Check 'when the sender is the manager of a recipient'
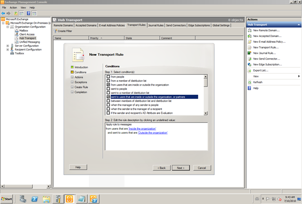The width and height of the screenshot is (302, 204). (x=108, y=109)
